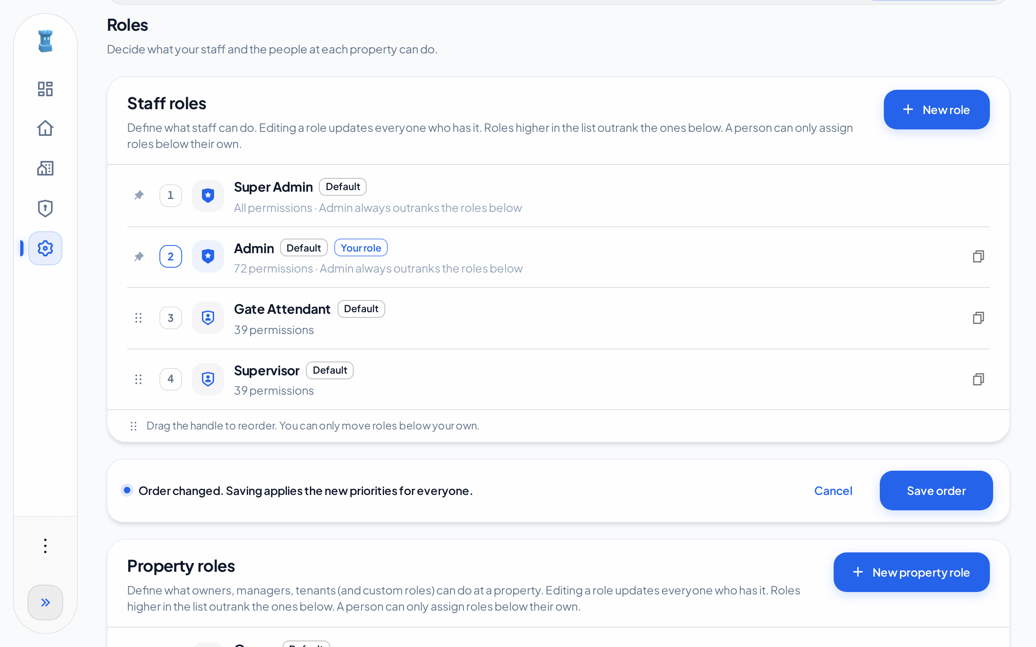Click the Property roles heading
The image size is (1036, 647).
(181, 566)
